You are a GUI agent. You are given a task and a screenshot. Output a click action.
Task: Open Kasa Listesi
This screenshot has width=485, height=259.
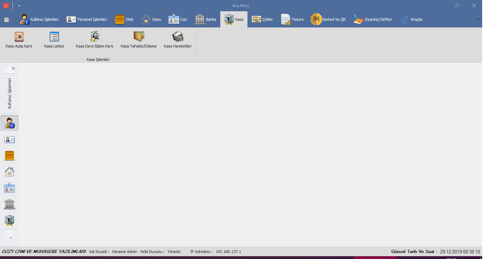[x=54, y=40]
